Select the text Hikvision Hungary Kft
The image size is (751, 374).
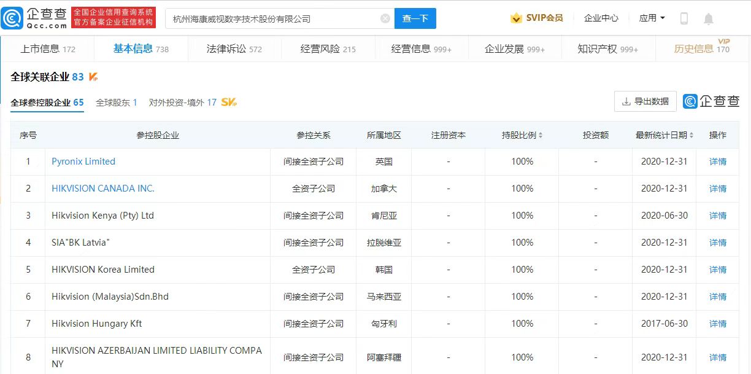point(97,324)
